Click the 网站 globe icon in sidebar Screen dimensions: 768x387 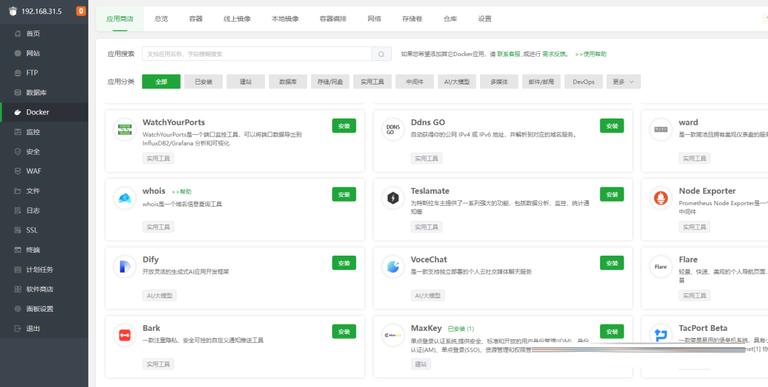coord(18,53)
